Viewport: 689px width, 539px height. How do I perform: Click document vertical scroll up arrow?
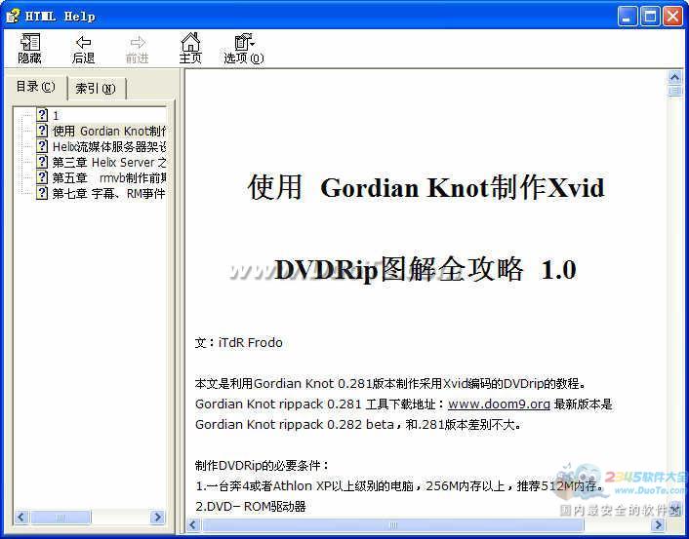coord(674,77)
